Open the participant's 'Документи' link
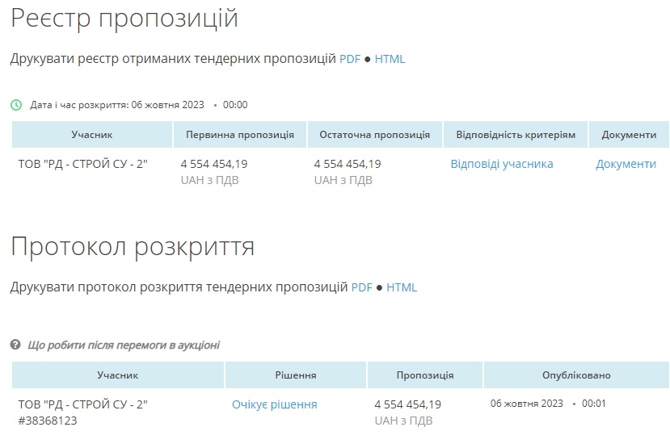 (626, 164)
